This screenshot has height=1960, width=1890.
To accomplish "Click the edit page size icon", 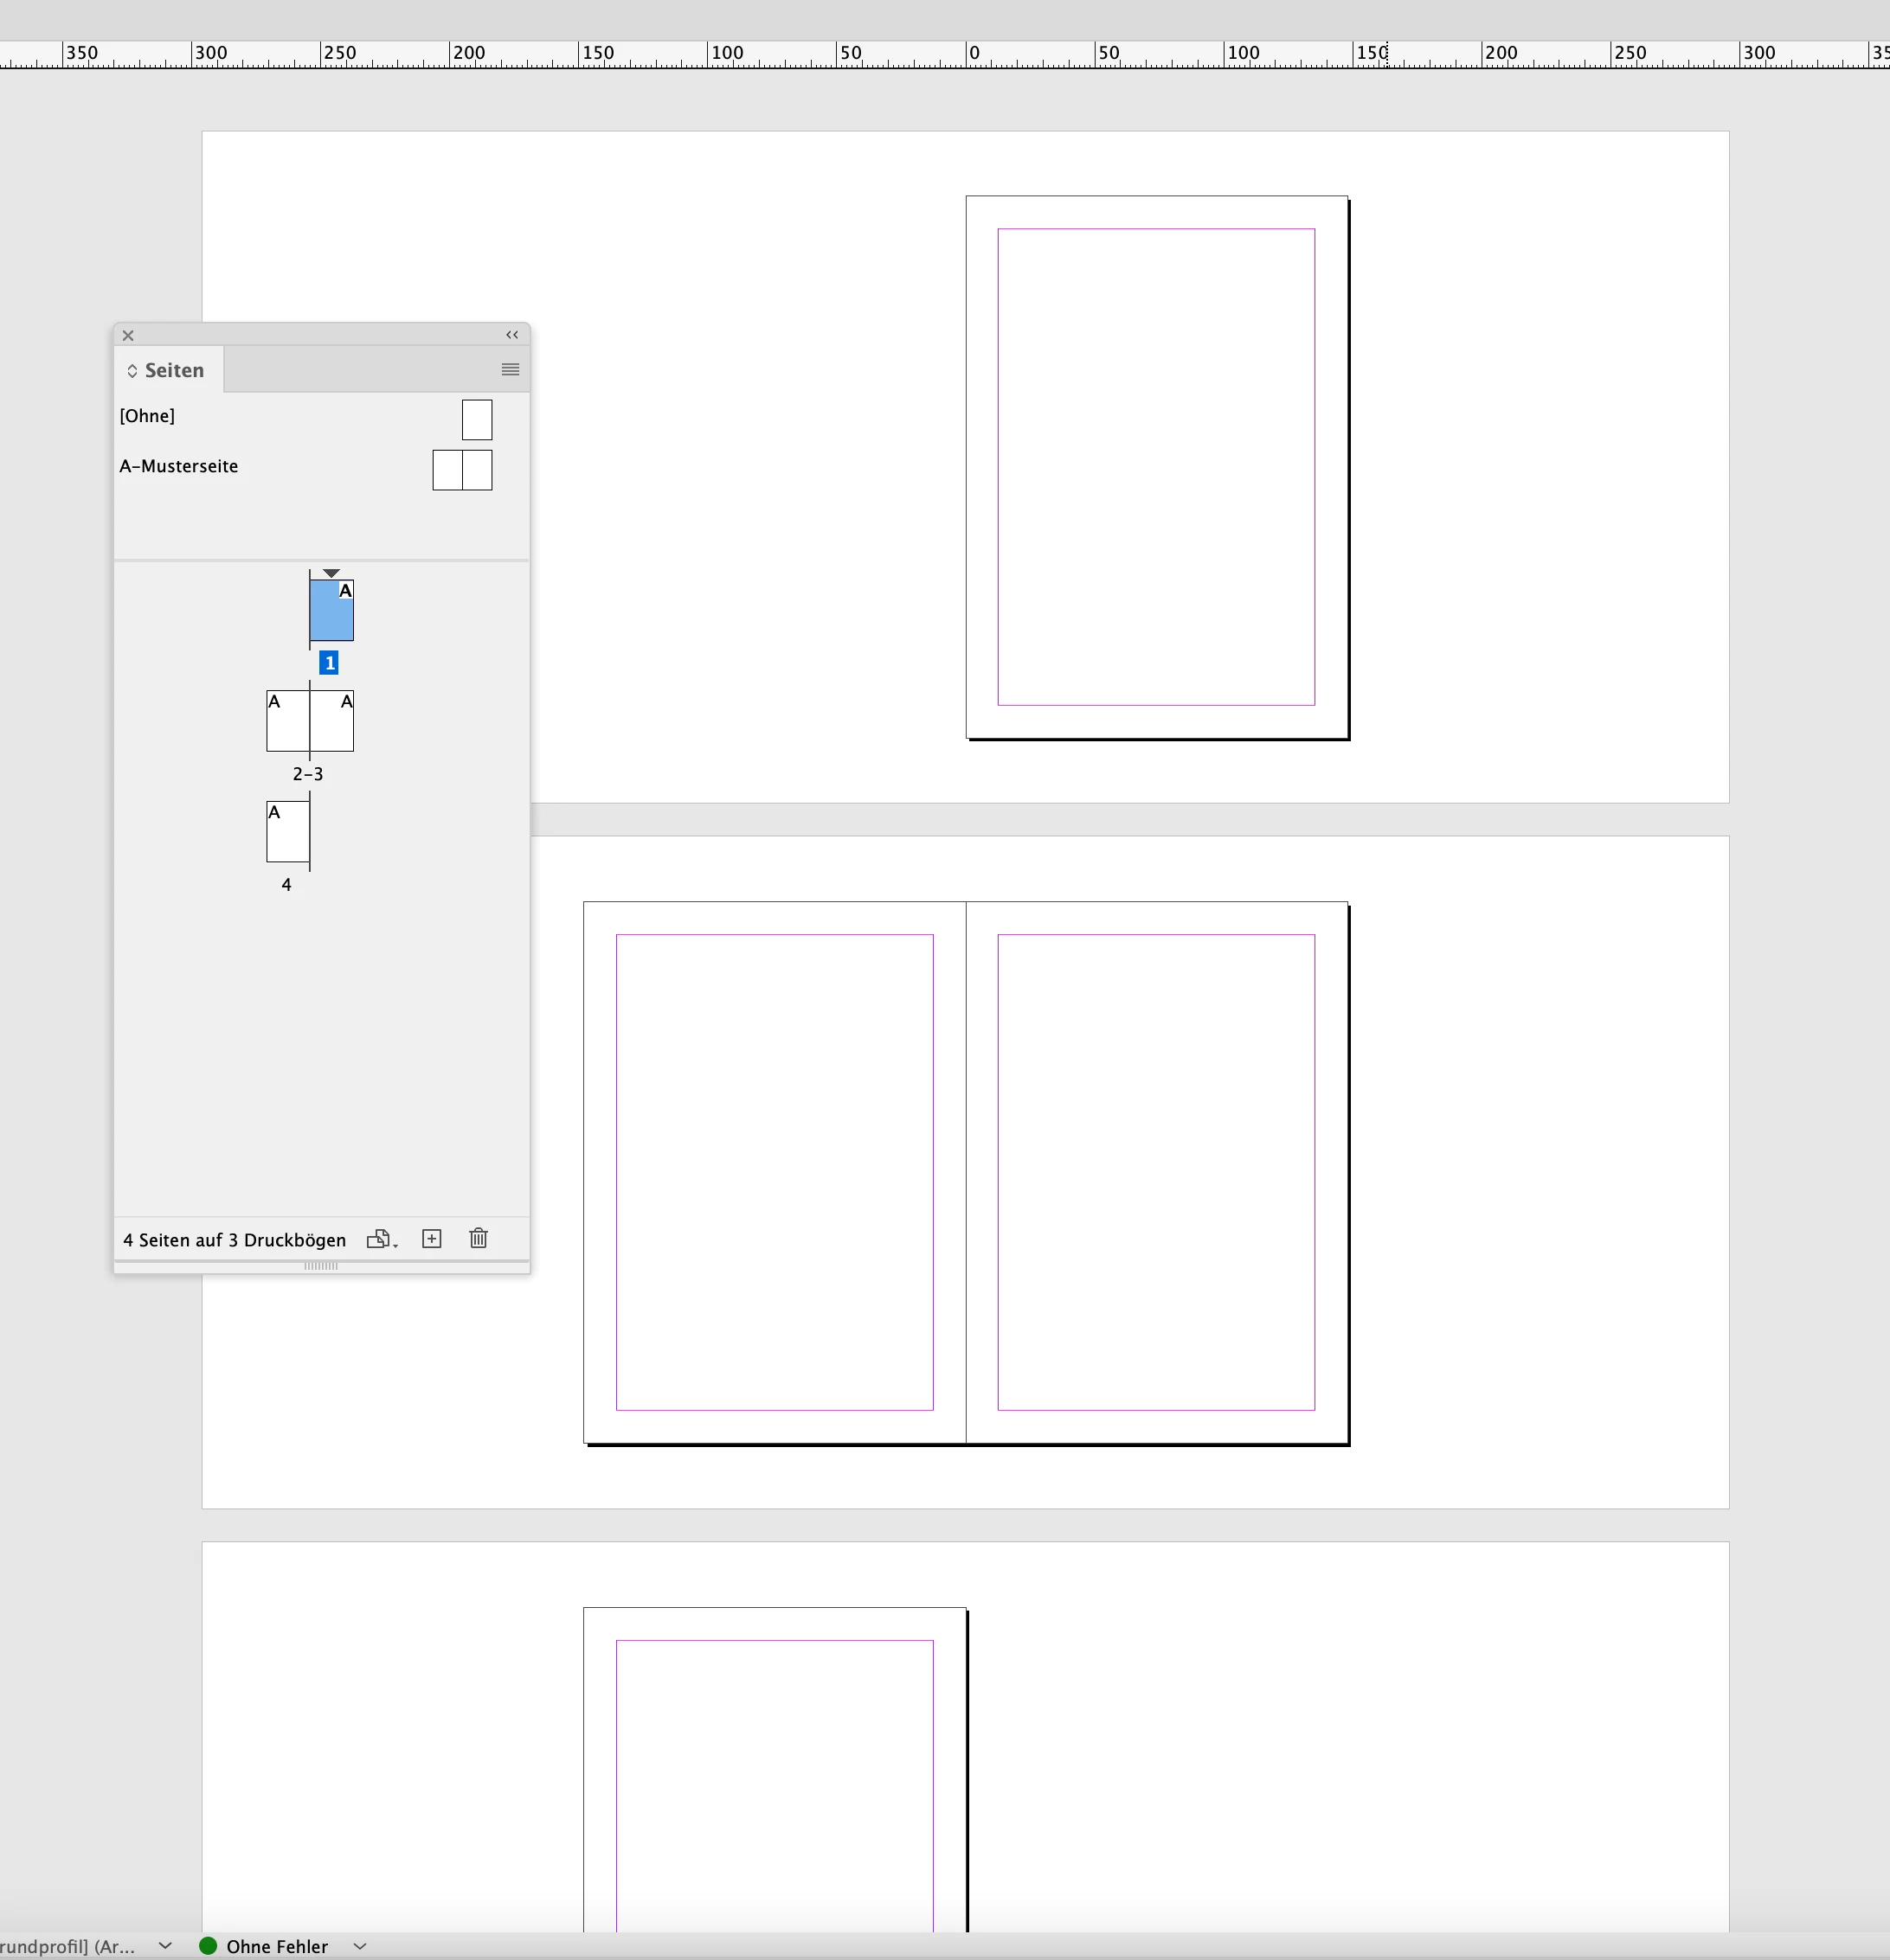I will click(x=381, y=1239).
